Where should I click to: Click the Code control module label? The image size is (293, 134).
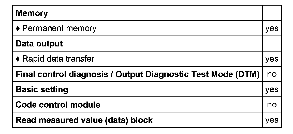(x=58, y=105)
